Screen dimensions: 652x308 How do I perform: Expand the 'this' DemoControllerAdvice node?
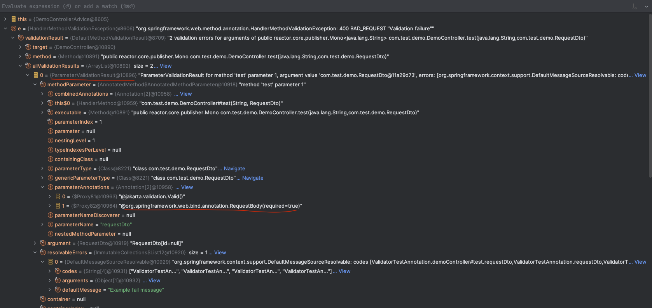5,19
